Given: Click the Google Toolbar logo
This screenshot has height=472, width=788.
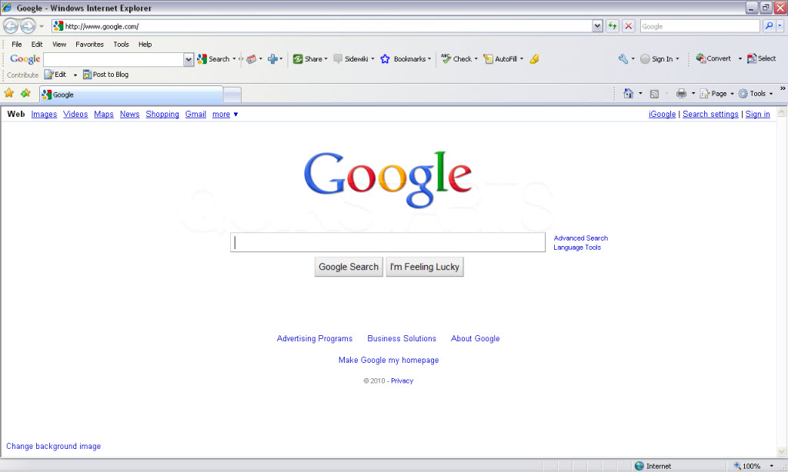Looking at the screenshot, I should [25, 58].
